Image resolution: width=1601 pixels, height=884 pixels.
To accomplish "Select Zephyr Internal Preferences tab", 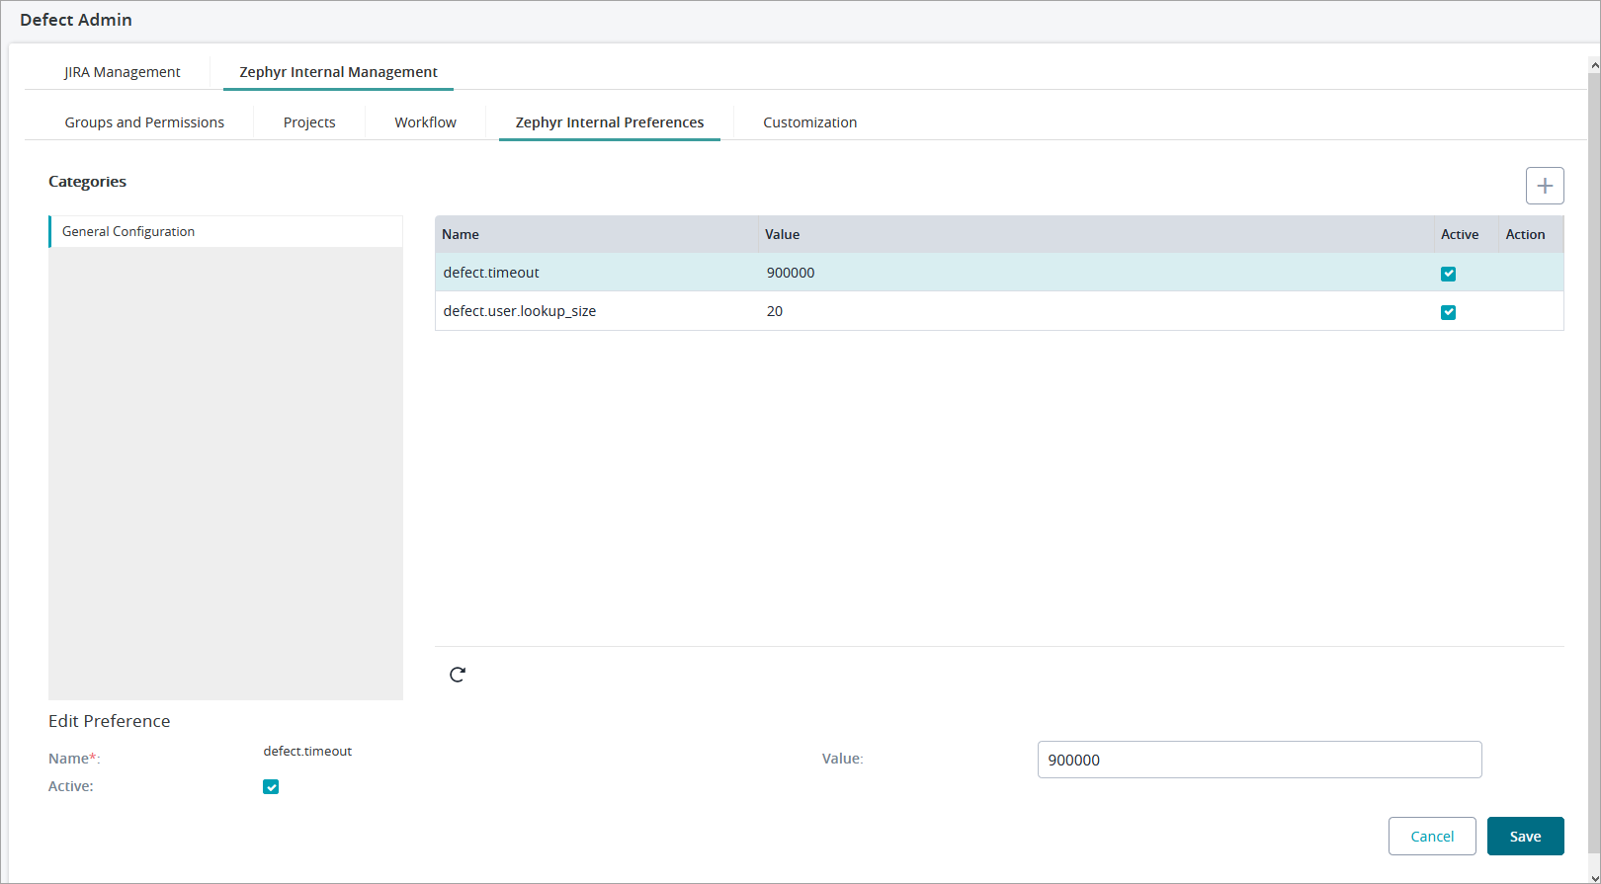I will click(610, 122).
